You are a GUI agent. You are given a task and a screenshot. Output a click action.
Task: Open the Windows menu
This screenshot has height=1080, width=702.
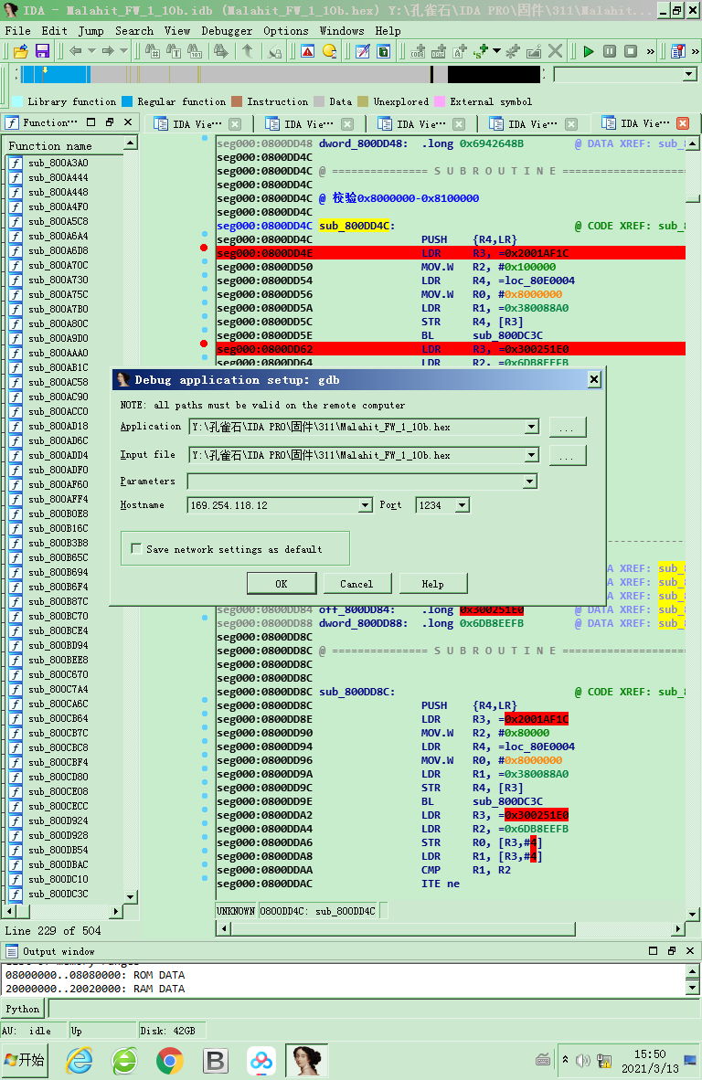click(x=342, y=31)
